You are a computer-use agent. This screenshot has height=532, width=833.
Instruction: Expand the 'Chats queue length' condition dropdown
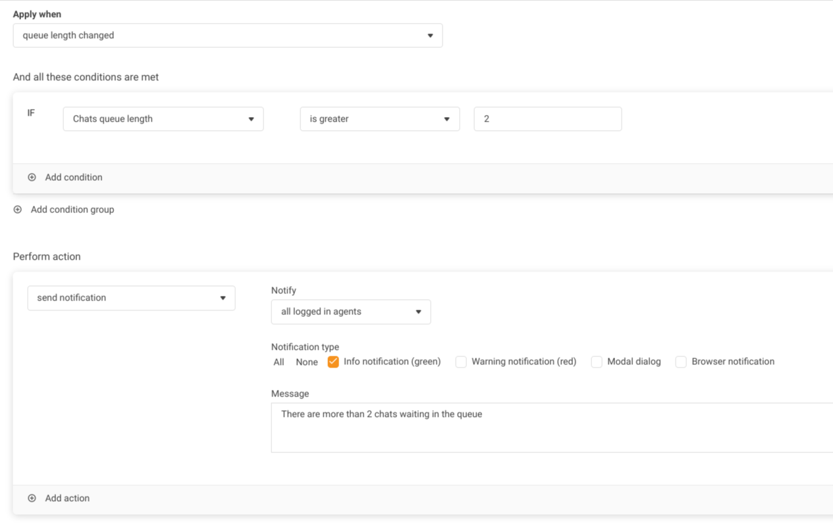coord(163,119)
